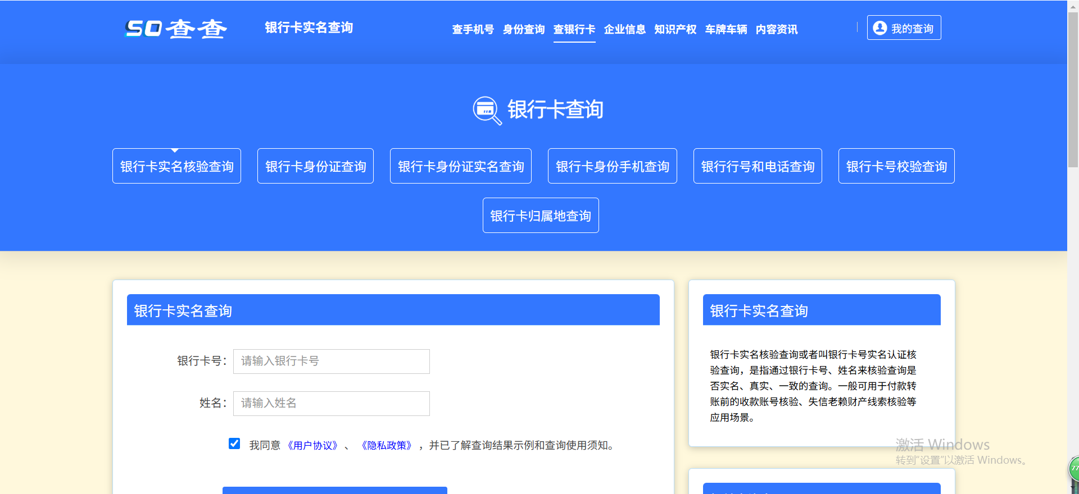
Task: Uncheck the user agreement consent checkbox
Action: (x=234, y=444)
